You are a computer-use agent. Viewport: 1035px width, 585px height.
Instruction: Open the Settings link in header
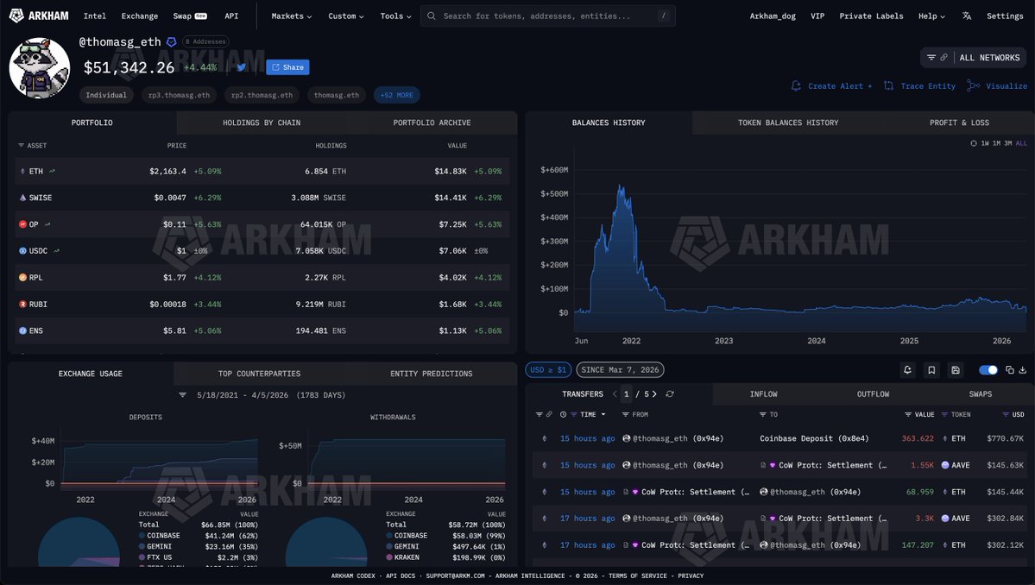click(x=1005, y=16)
